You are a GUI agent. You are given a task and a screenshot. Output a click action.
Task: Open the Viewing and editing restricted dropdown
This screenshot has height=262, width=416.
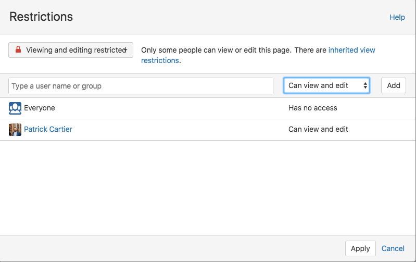coord(71,50)
